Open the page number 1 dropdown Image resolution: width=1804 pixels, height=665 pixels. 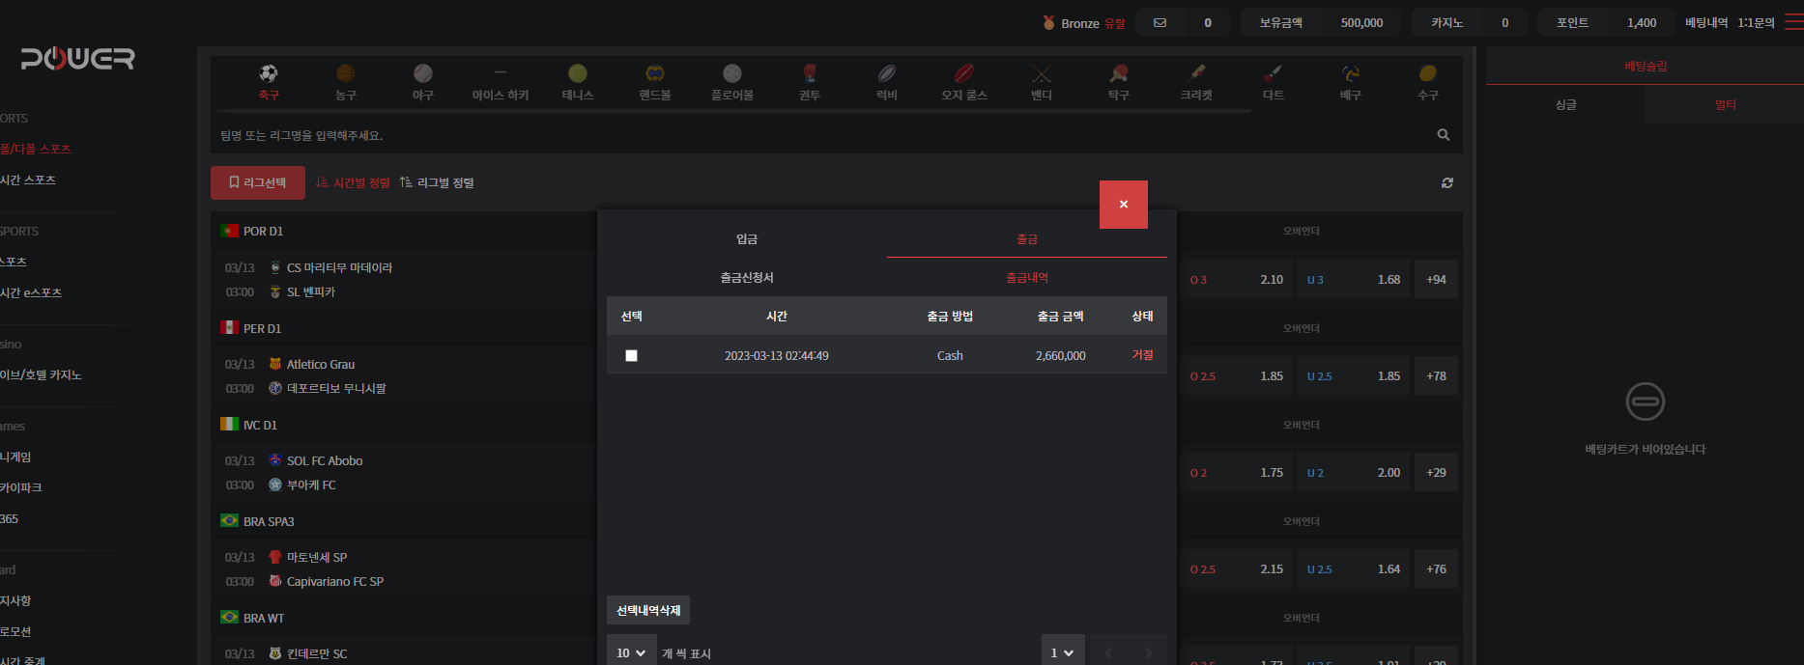pos(1062,652)
